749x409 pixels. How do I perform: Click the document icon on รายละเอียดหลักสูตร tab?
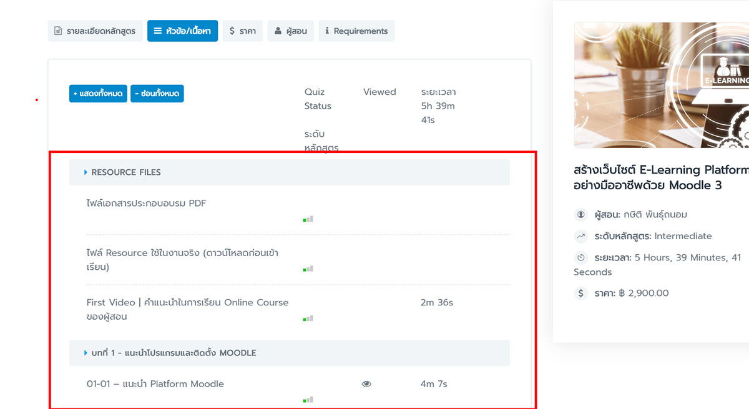click(58, 31)
